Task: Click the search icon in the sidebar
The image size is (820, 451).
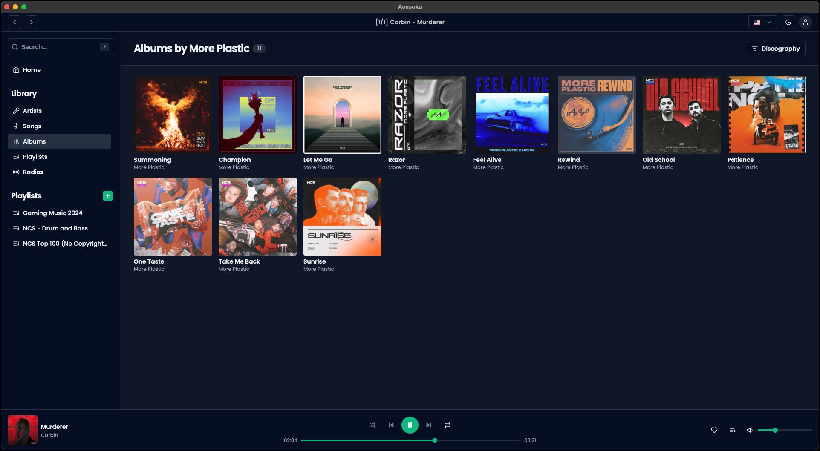Action: (15, 46)
